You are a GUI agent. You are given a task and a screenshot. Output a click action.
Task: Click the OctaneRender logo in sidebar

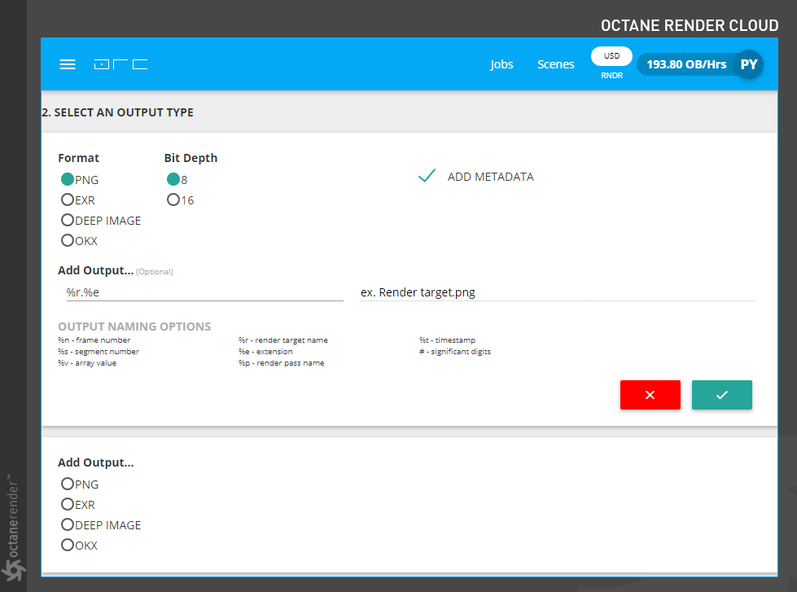pyautogui.click(x=13, y=529)
